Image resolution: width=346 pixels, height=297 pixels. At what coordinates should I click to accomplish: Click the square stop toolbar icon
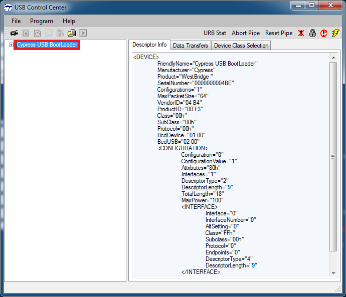pos(26,33)
